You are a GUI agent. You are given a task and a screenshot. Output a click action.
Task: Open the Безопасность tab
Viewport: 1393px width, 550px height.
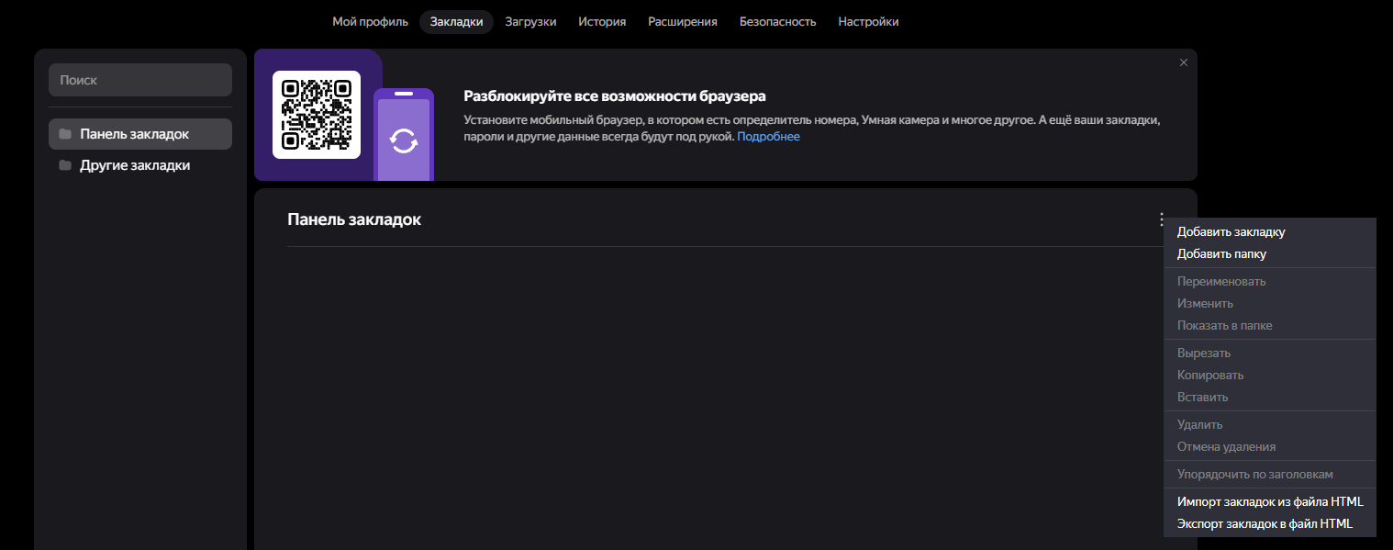[777, 22]
